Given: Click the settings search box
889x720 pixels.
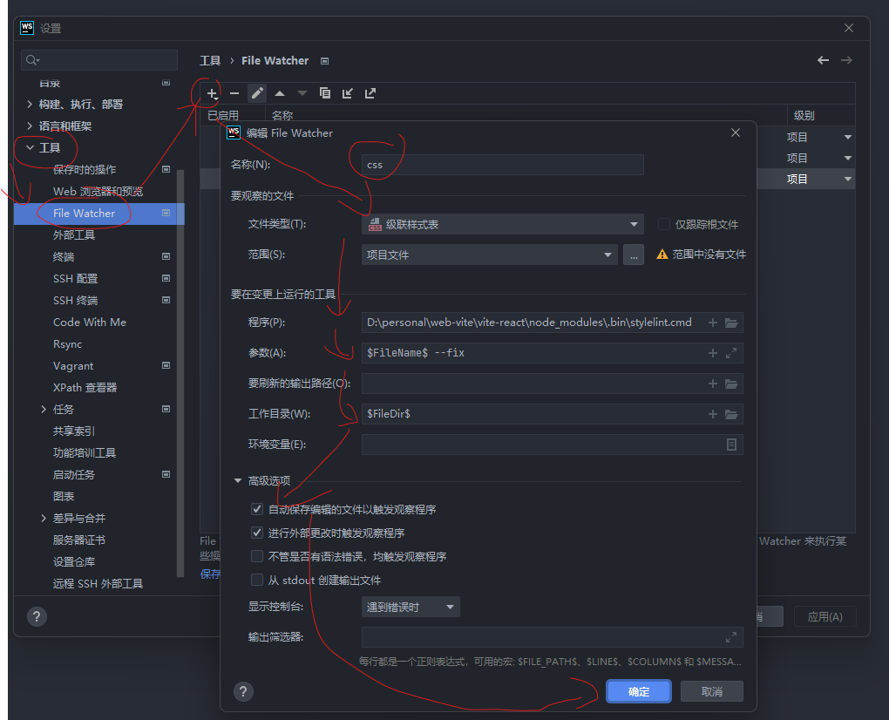Looking at the screenshot, I should point(99,60).
